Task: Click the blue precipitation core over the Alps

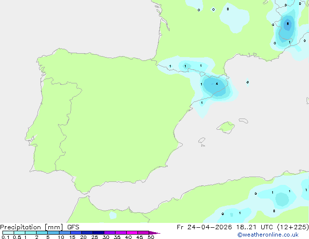Action: tap(288, 24)
